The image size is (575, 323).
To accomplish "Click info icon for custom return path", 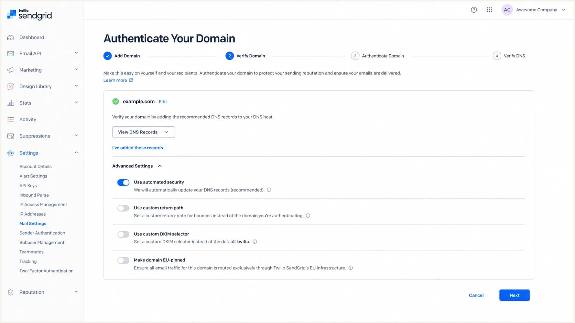I will tap(308, 216).
